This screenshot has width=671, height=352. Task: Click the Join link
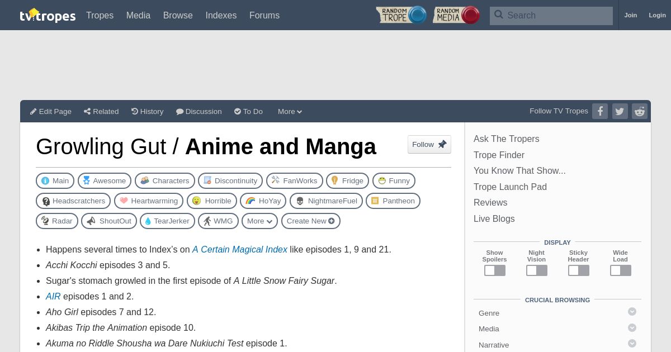tap(631, 15)
